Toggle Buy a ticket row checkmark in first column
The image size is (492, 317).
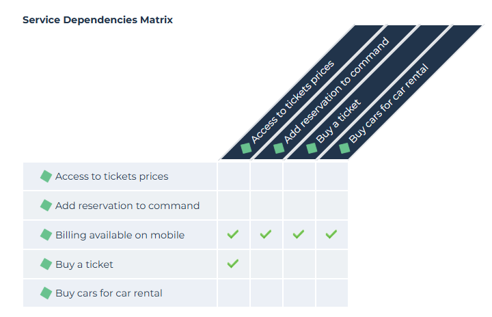(233, 264)
